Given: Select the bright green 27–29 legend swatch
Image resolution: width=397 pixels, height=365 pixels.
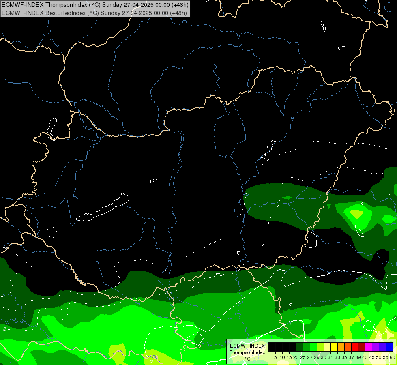Looking at the screenshot, I should 313,347.
